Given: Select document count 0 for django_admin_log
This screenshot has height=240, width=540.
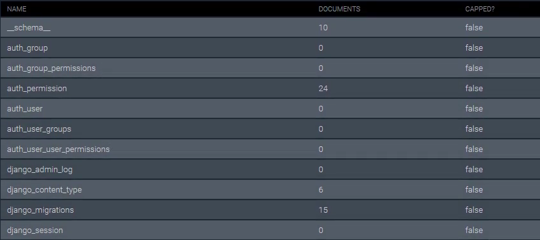Looking at the screenshot, I should (321, 170).
